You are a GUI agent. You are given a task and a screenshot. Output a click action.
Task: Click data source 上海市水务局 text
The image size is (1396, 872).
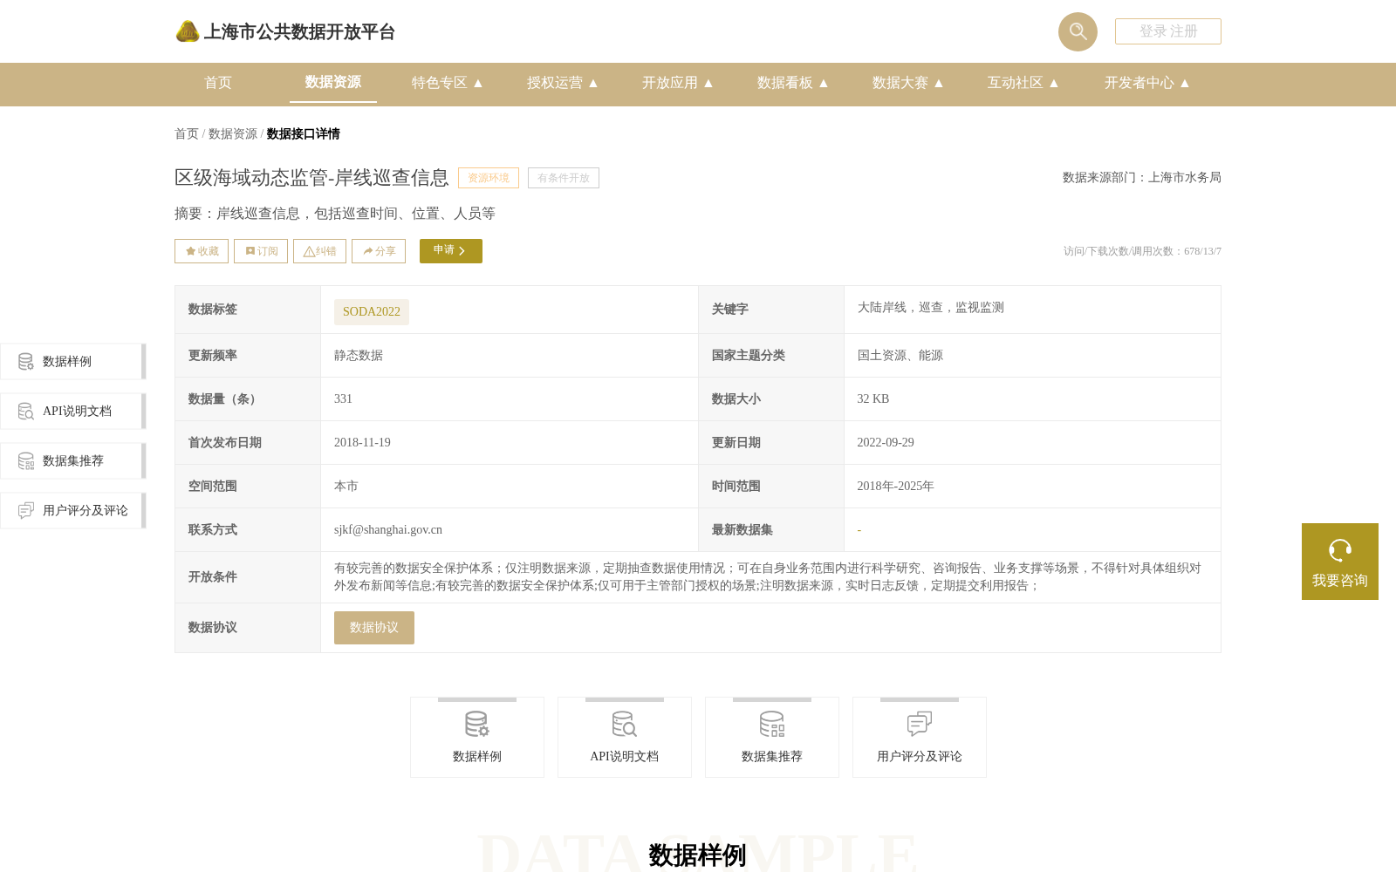[x=1185, y=177]
